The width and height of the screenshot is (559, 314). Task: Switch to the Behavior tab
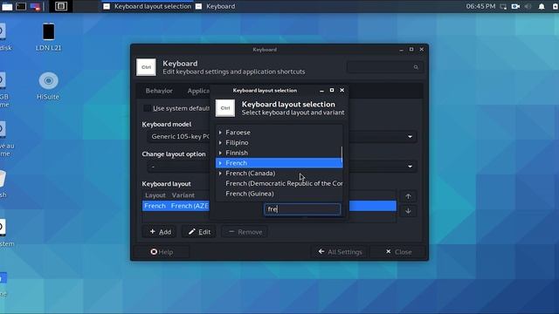click(159, 91)
